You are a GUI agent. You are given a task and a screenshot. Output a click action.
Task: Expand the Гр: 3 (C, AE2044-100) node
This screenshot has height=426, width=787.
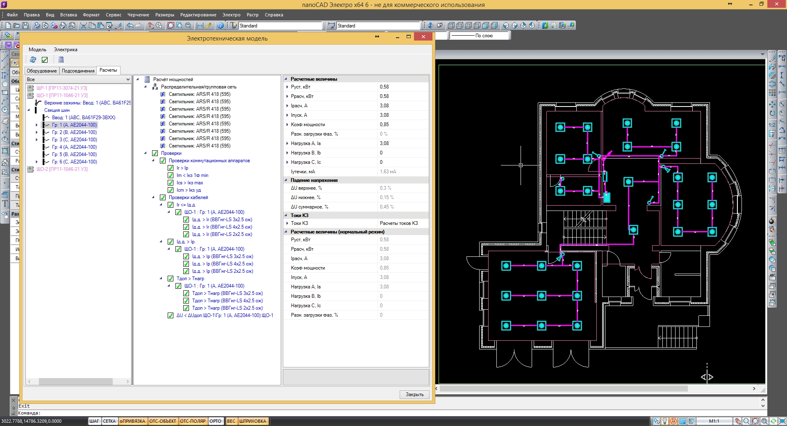[36, 140]
